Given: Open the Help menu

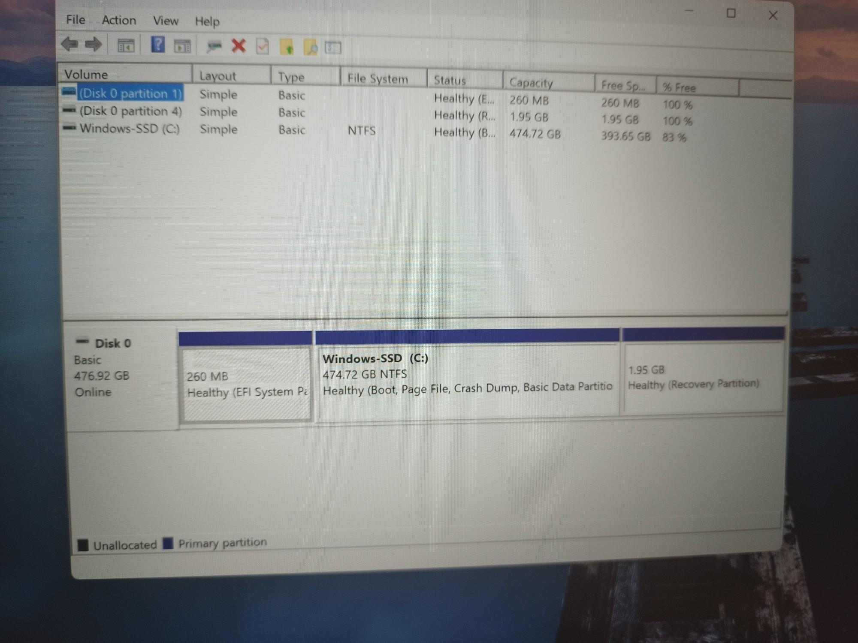Looking at the screenshot, I should click(207, 21).
